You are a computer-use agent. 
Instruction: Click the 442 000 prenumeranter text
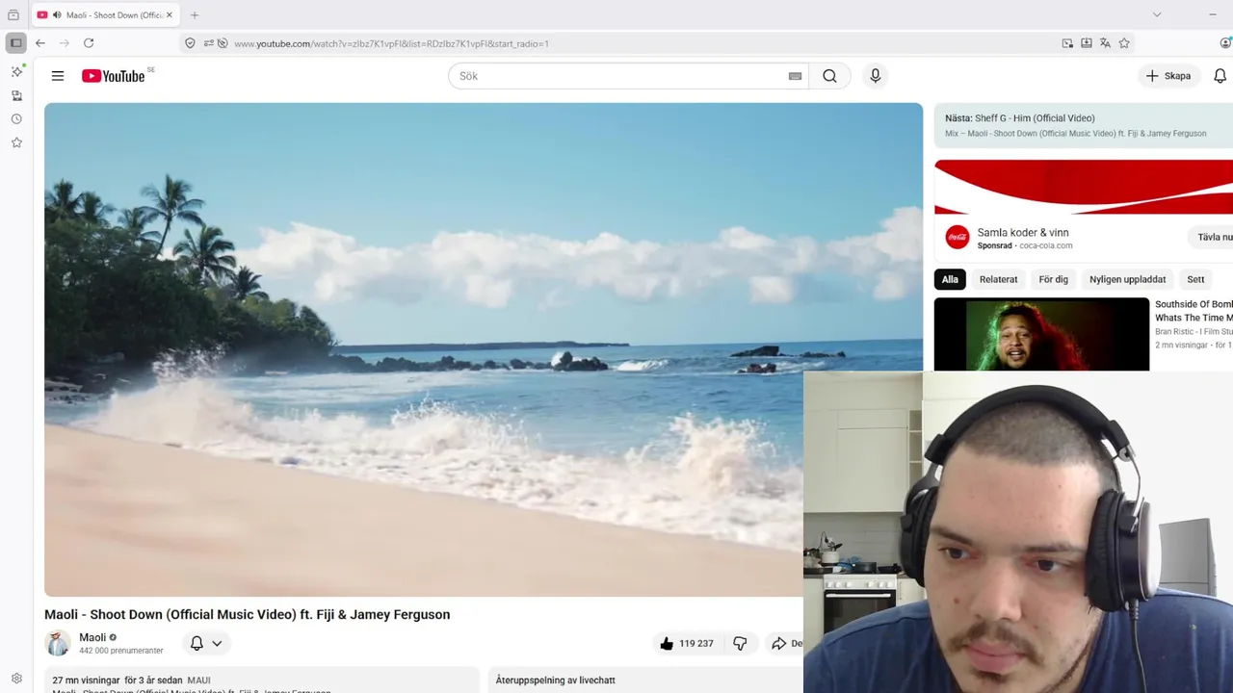[121, 651]
